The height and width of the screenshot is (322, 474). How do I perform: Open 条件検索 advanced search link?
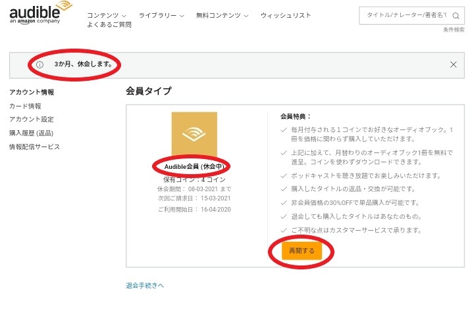(454, 30)
